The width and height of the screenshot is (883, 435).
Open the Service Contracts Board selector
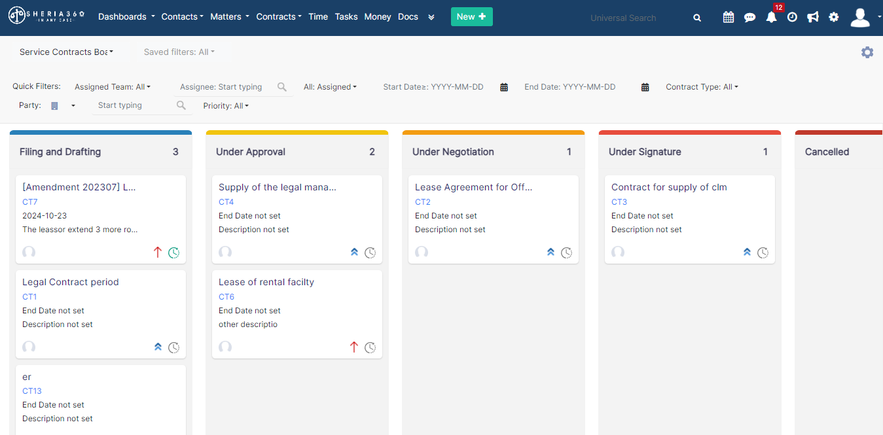[66, 52]
